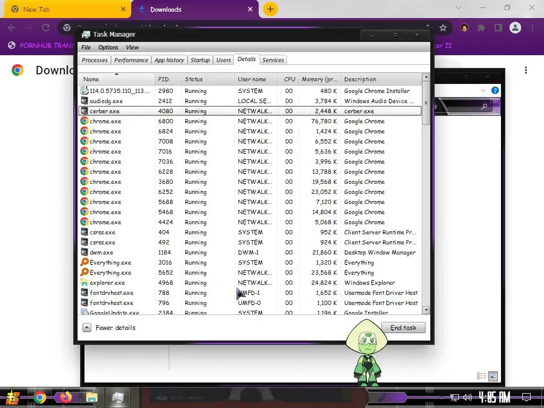Image resolution: width=544 pixels, height=408 pixels.
Task: Sort by the CPU column header
Action: click(287, 79)
